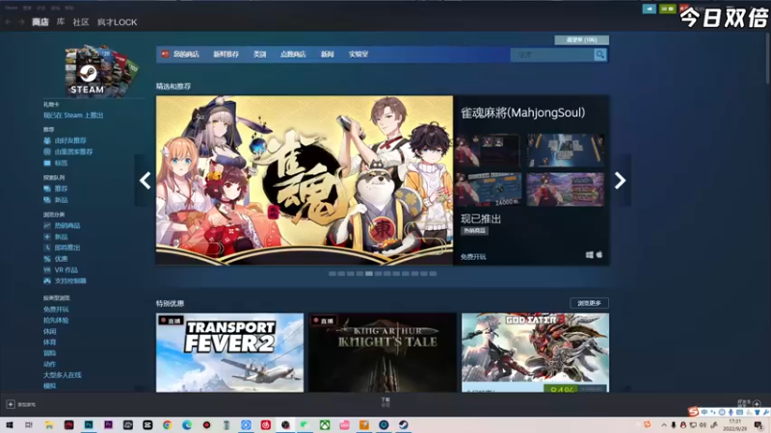Select the first carousel page dot
Screen dimensions: 771x433
click(x=332, y=274)
